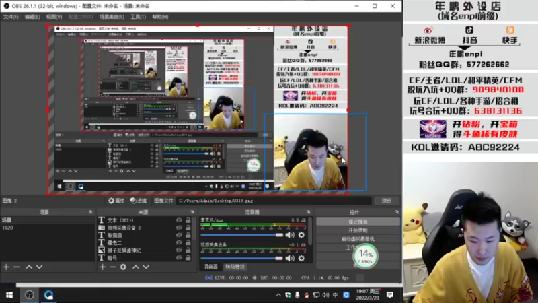The width and height of the screenshot is (538, 303).
Task: Click 启动虚拟摄像机 button
Action: click(x=358, y=239)
